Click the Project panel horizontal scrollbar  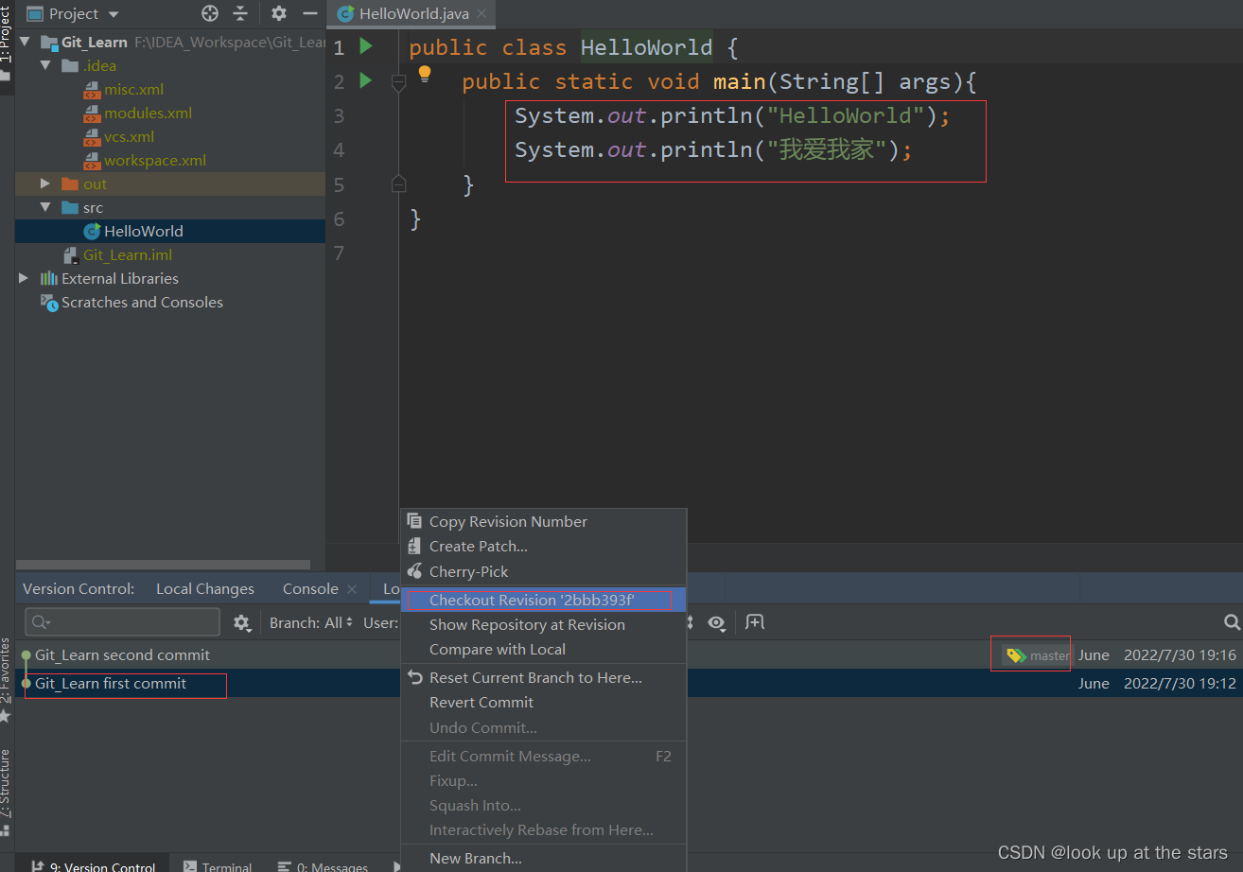(x=163, y=565)
